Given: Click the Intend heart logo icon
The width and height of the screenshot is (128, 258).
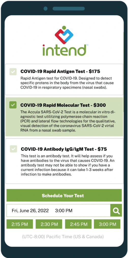Looking at the screenshot, I should click(64, 35).
